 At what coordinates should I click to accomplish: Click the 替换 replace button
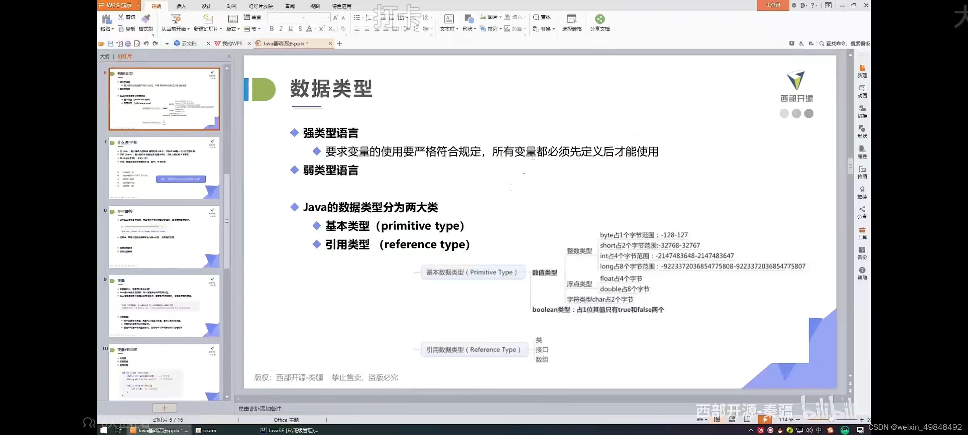(544, 29)
